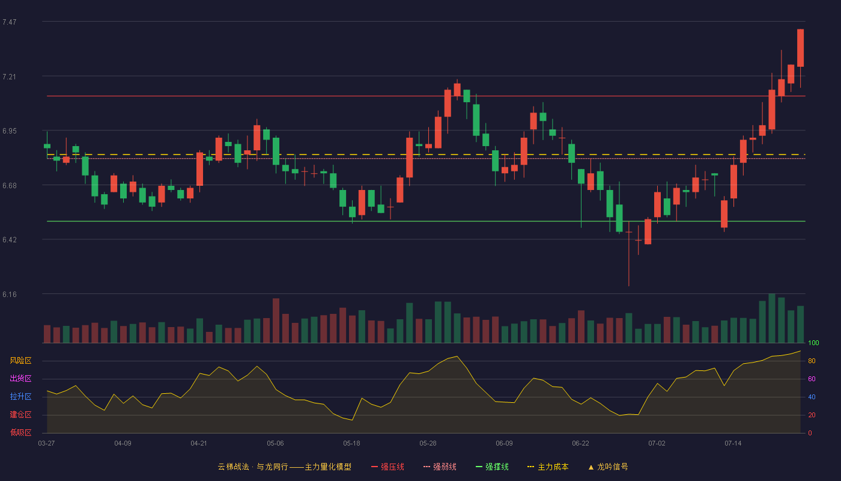Click the 07-14 date label
Viewport: 841px width, 481px height.
tap(733, 443)
